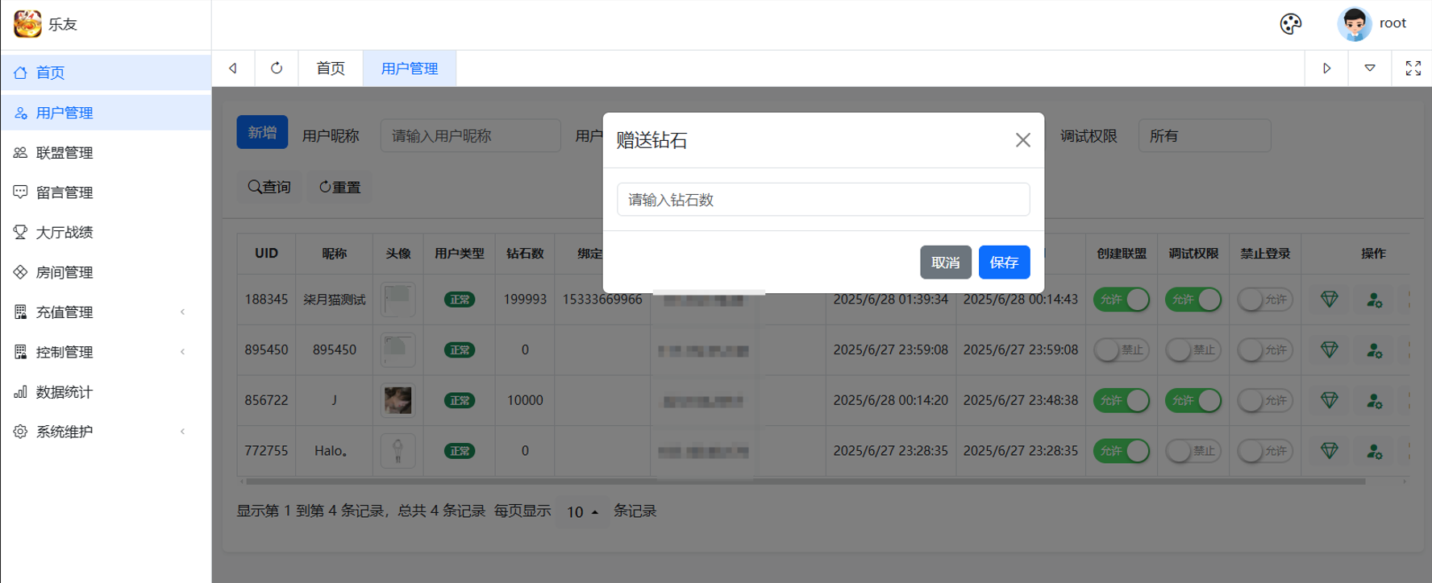The height and width of the screenshot is (583, 1432).
Task: Open the 调试权限 filter dropdown
Action: click(1204, 136)
